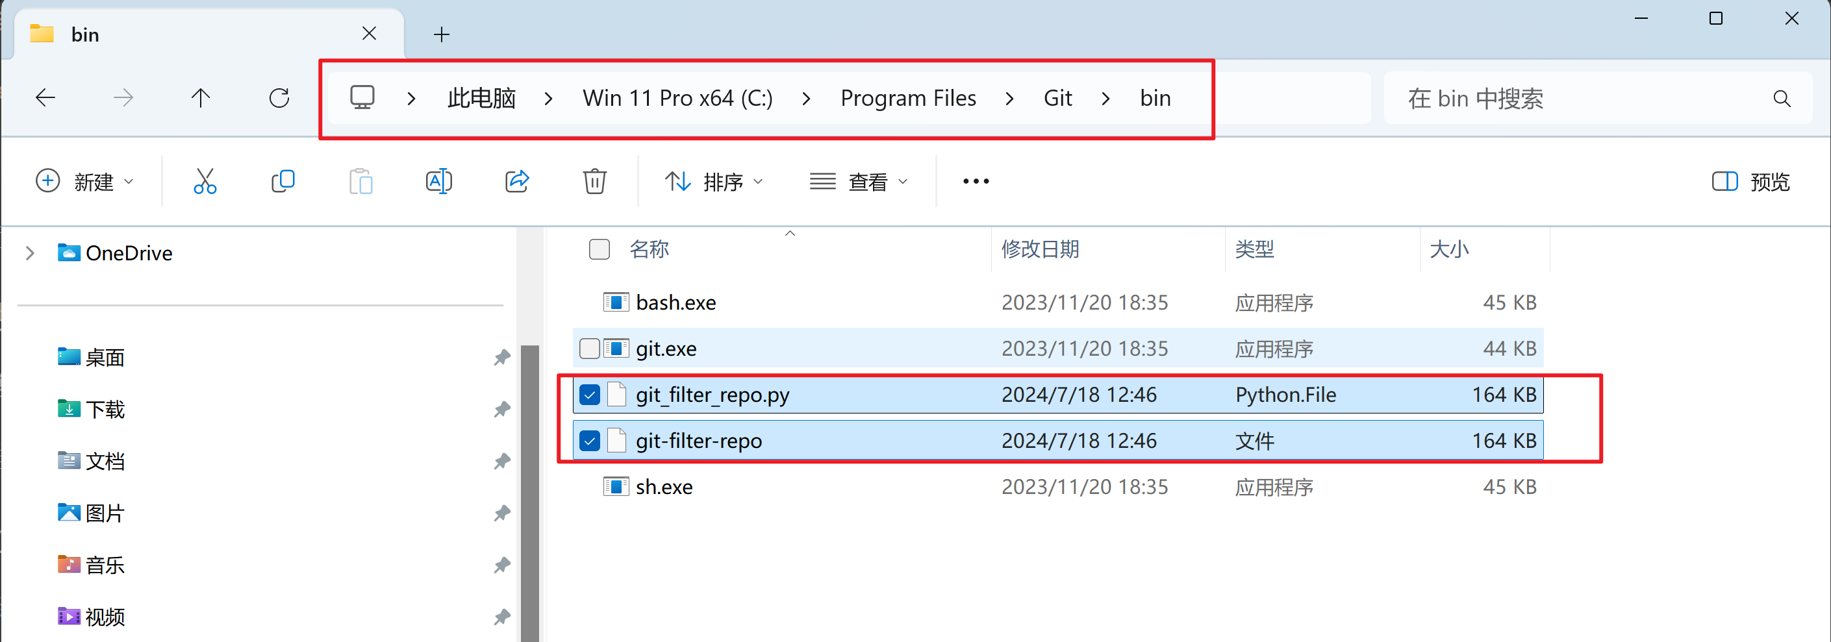This screenshot has width=1831, height=642.
Task: Check the git.exe row checkbox
Action: 589,349
